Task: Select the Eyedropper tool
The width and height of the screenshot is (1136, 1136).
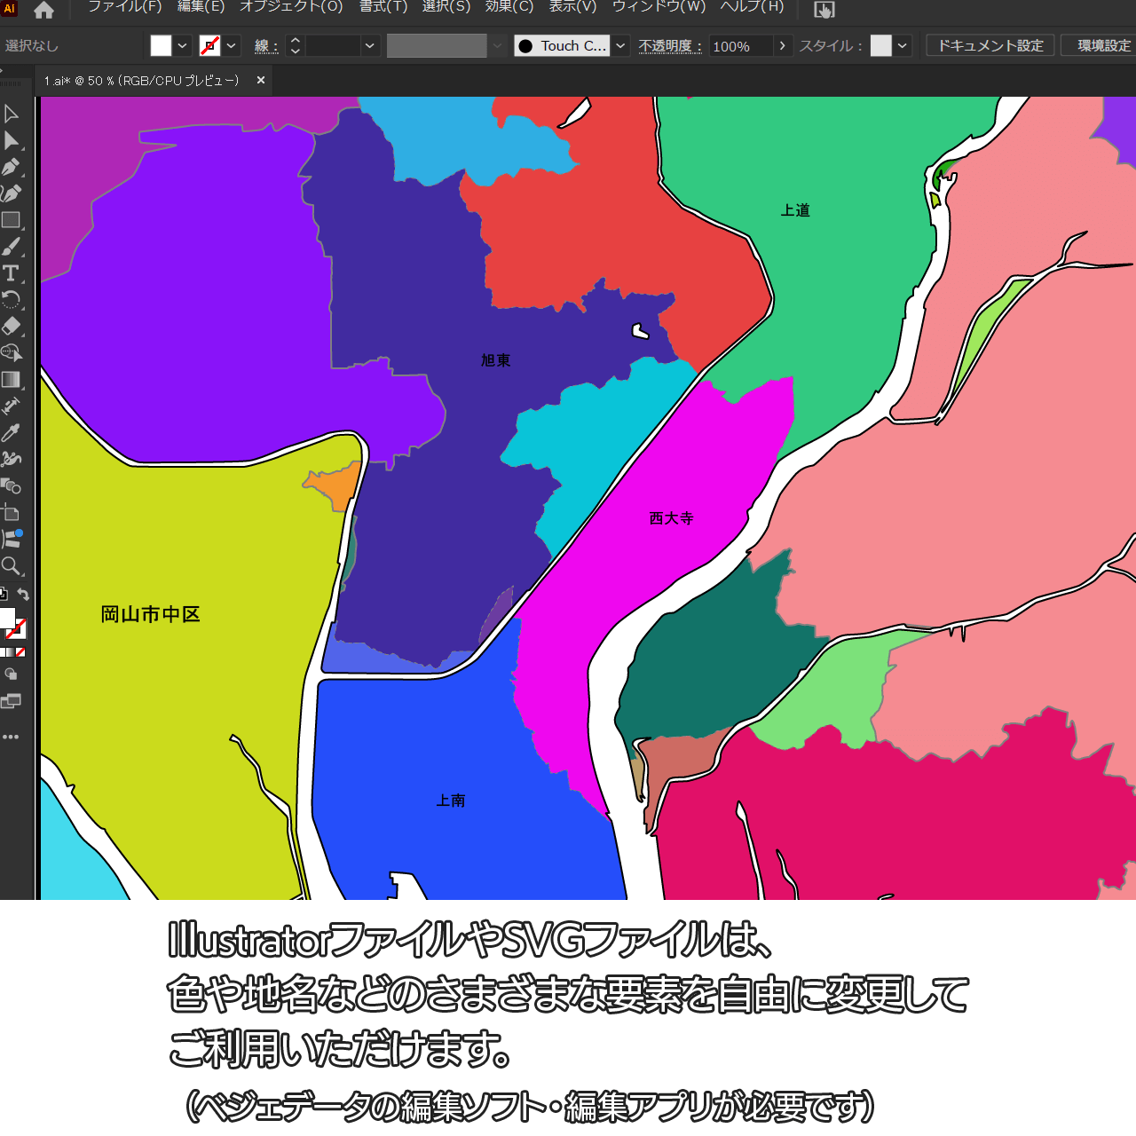Action: pos(12,433)
